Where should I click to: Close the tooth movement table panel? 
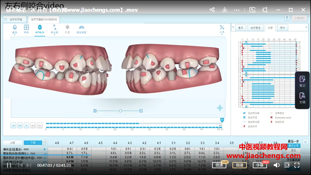(x=305, y=142)
